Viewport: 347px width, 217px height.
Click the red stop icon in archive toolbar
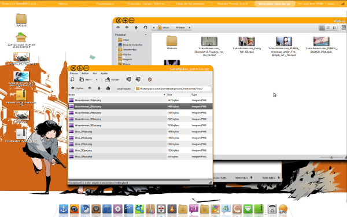pos(150,79)
